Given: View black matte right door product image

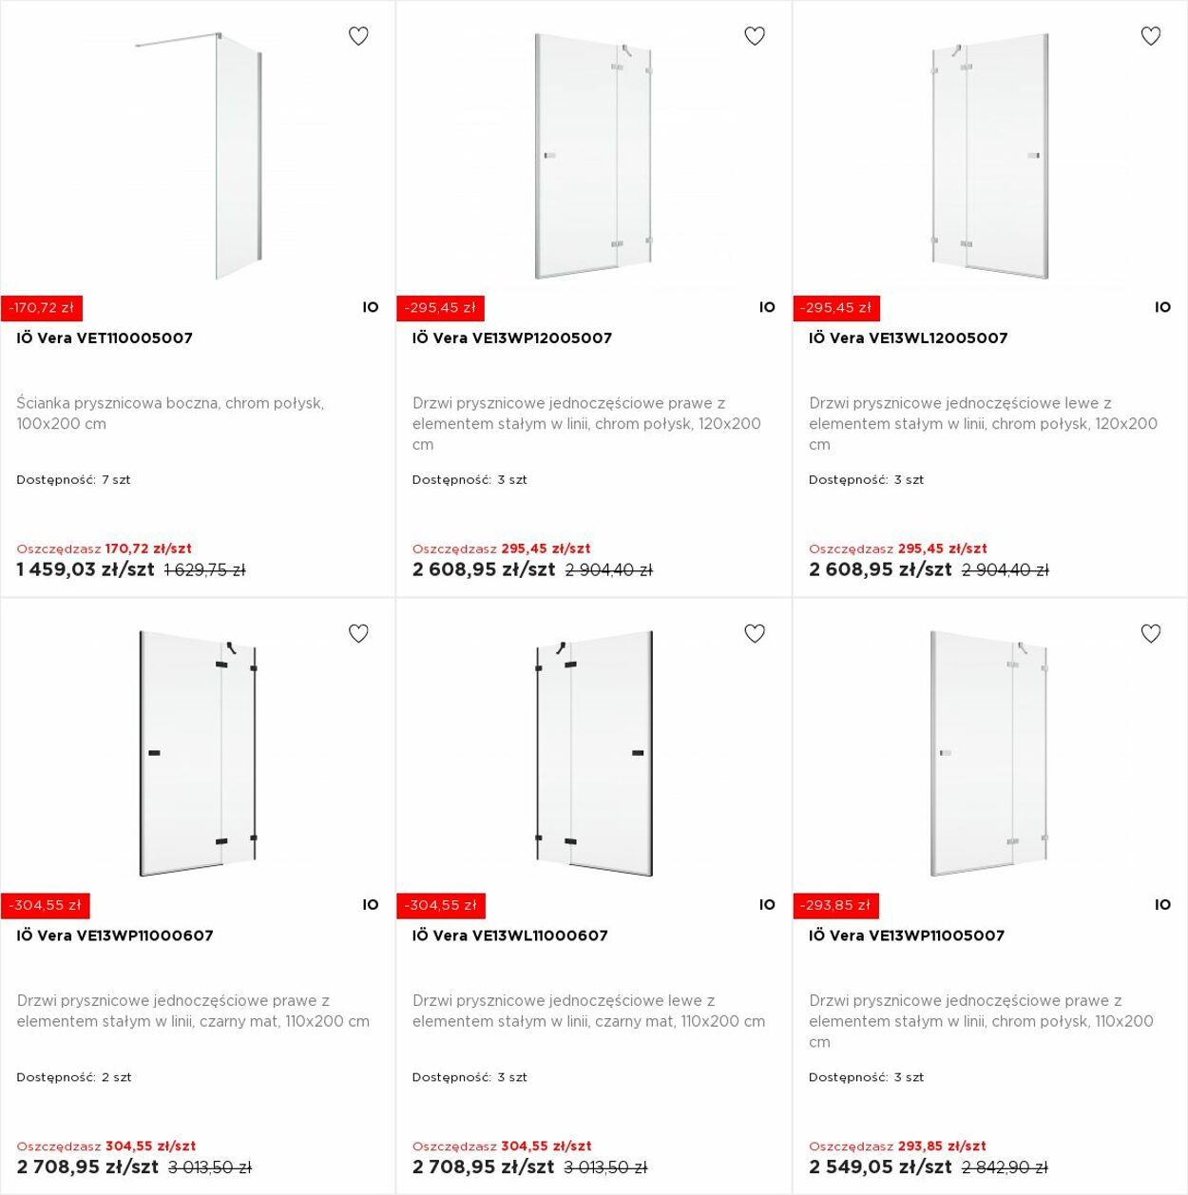Looking at the screenshot, I should pyautogui.click(x=198, y=753).
